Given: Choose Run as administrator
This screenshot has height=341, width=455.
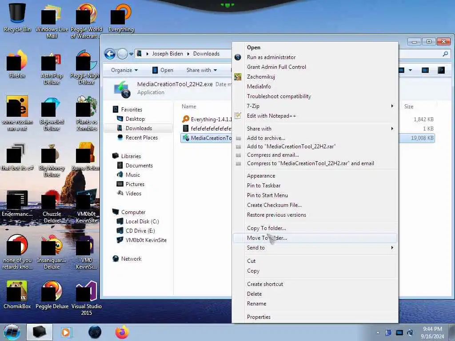Looking at the screenshot, I should coord(315,57).
